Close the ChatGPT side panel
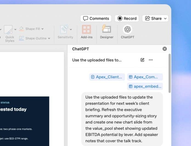 [x=165, y=49]
